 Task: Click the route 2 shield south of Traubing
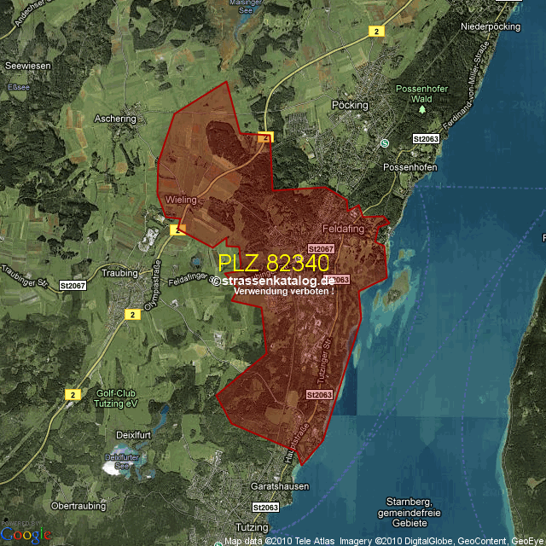point(131,314)
